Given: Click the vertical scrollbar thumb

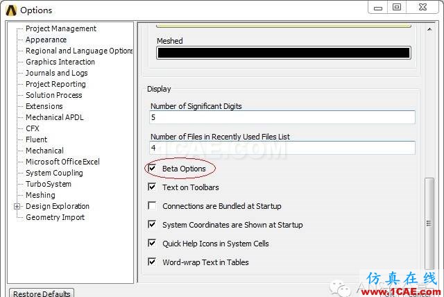Looking at the screenshot, I should pos(429,223).
